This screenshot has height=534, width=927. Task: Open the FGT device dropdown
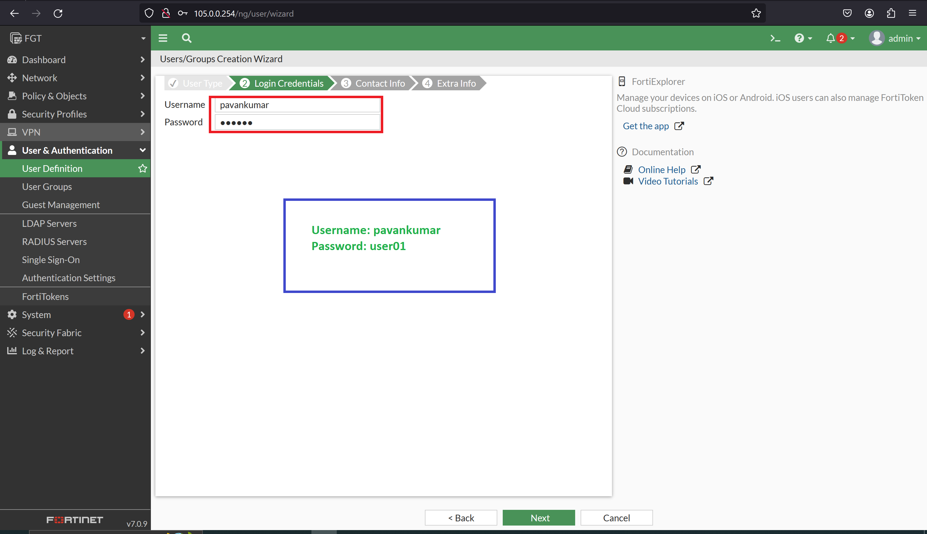(x=143, y=38)
